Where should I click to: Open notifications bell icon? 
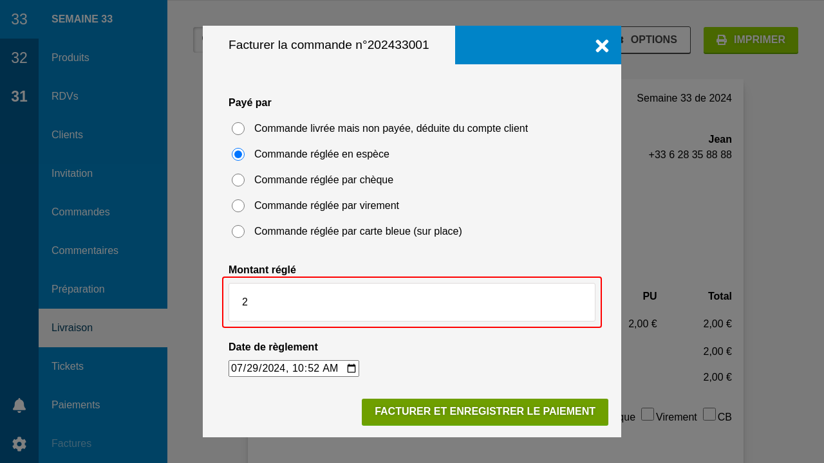click(19, 405)
